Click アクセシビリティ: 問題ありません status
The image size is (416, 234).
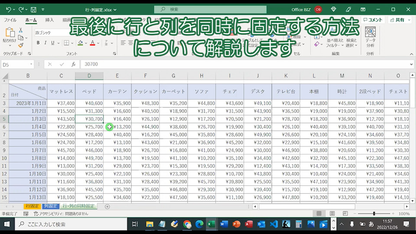[61, 214]
